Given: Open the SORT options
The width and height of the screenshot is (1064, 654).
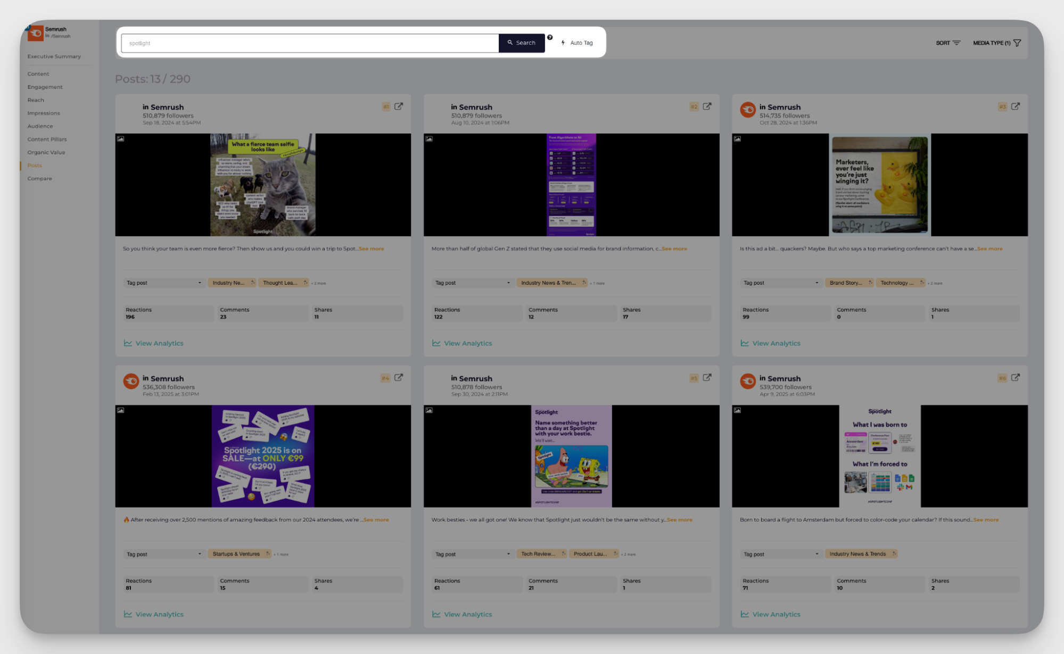Looking at the screenshot, I should pyautogui.click(x=948, y=43).
